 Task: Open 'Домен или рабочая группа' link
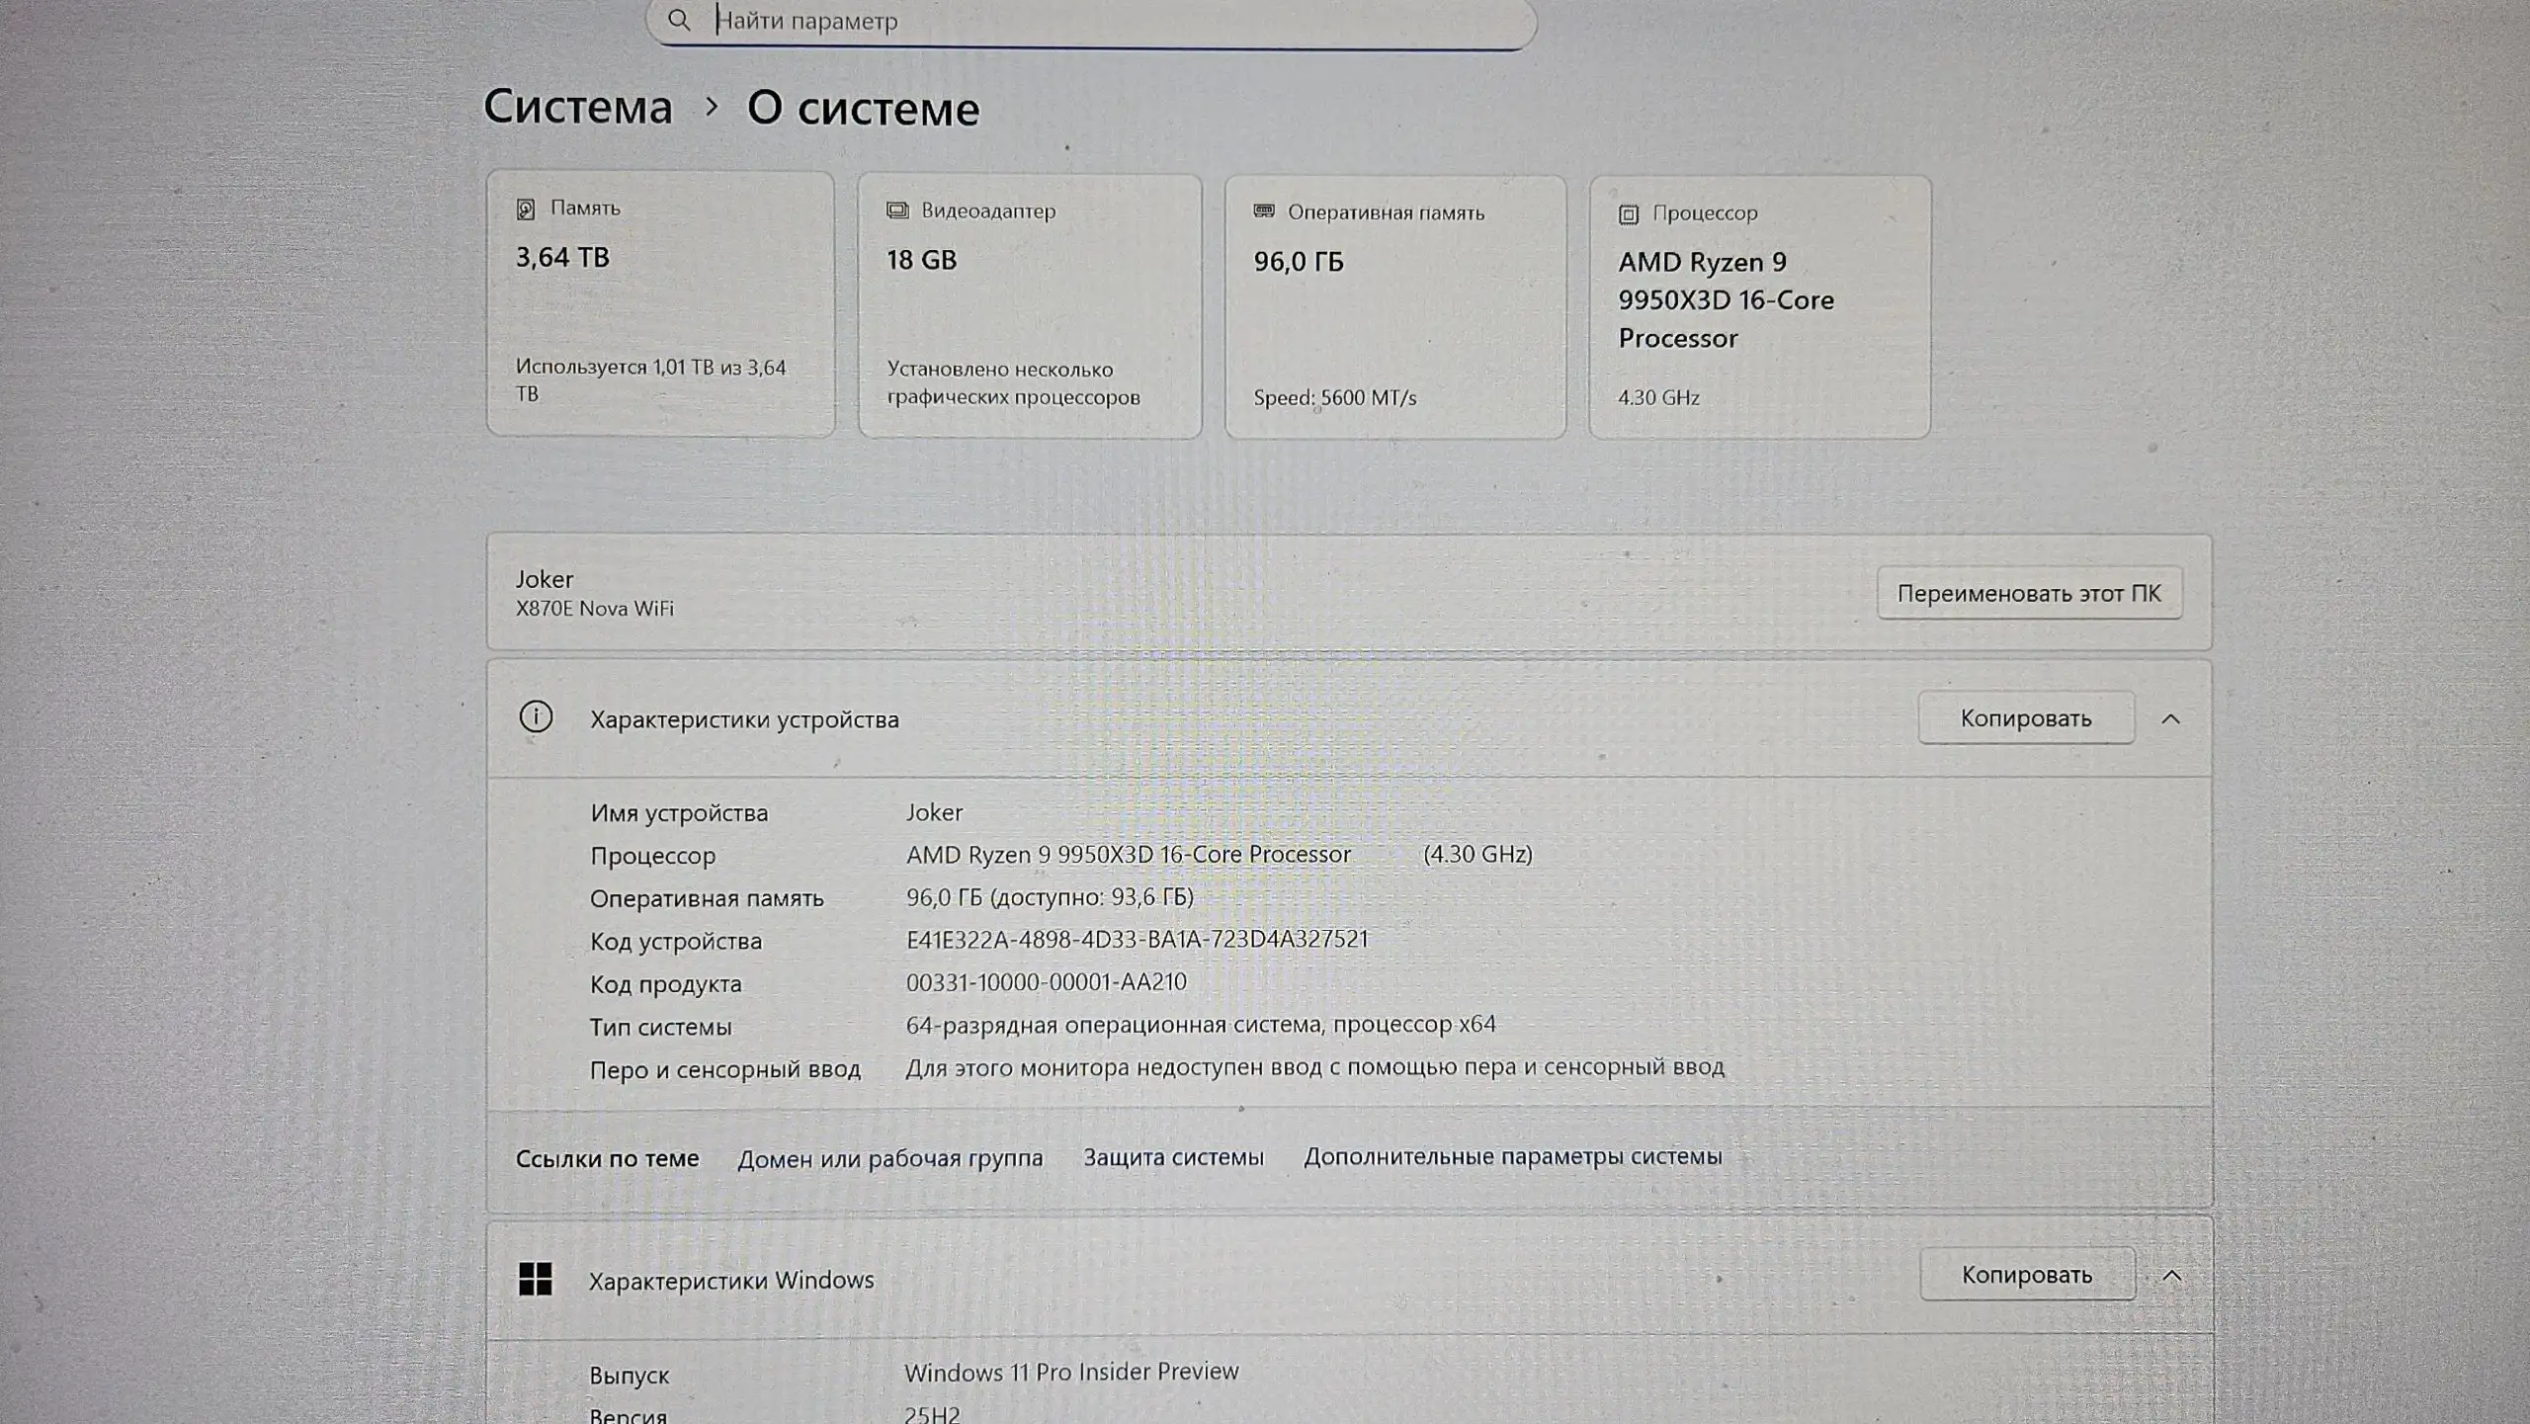[x=889, y=1159]
